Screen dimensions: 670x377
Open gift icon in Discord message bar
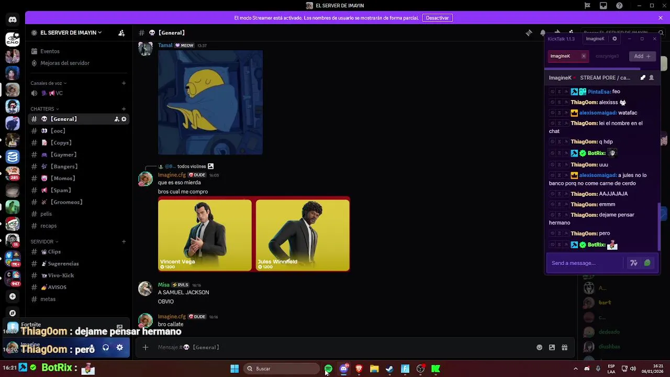click(x=564, y=347)
